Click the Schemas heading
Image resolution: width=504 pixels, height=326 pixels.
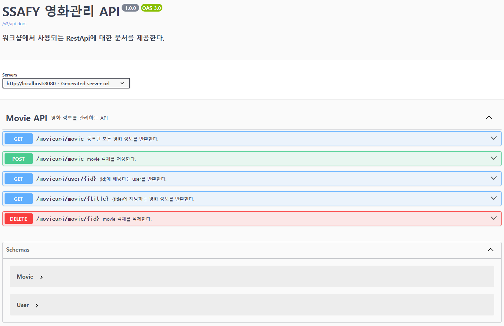[x=18, y=250]
